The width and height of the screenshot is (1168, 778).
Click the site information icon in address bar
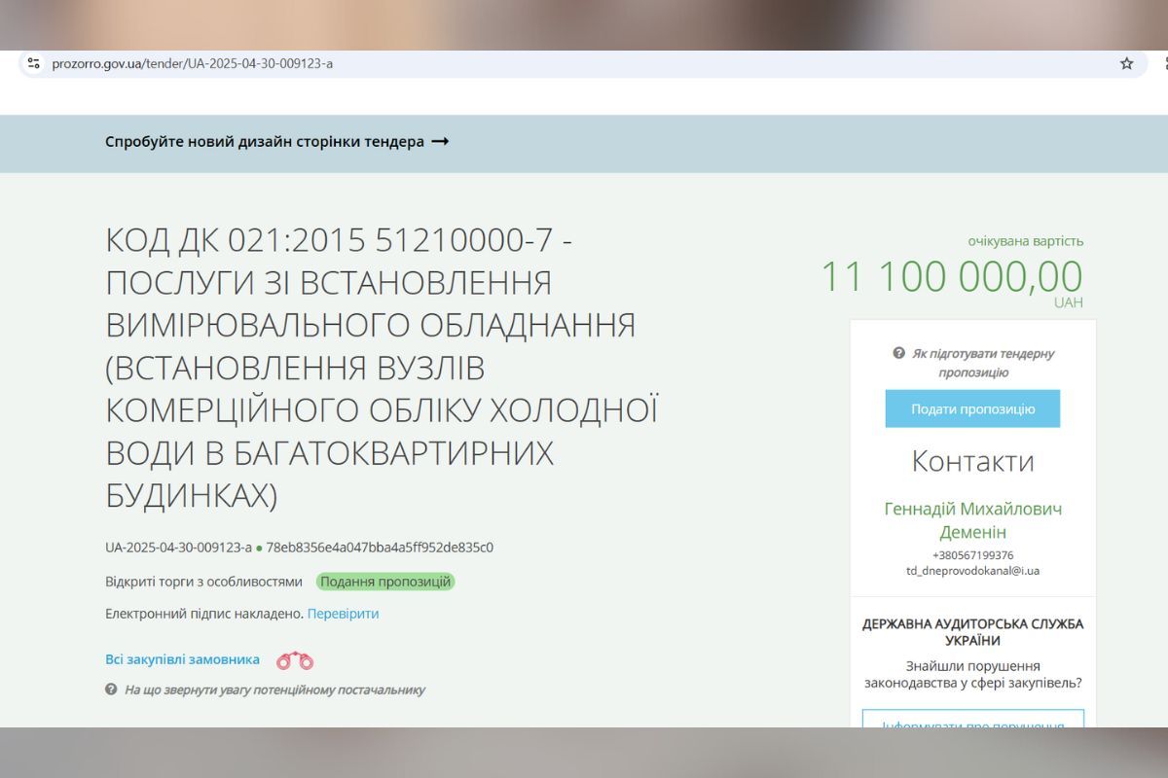tap(34, 63)
